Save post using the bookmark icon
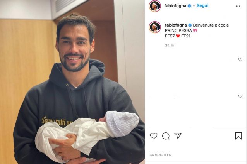Image resolution: width=247 pixels, height=164 pixels. coord(238,136)
